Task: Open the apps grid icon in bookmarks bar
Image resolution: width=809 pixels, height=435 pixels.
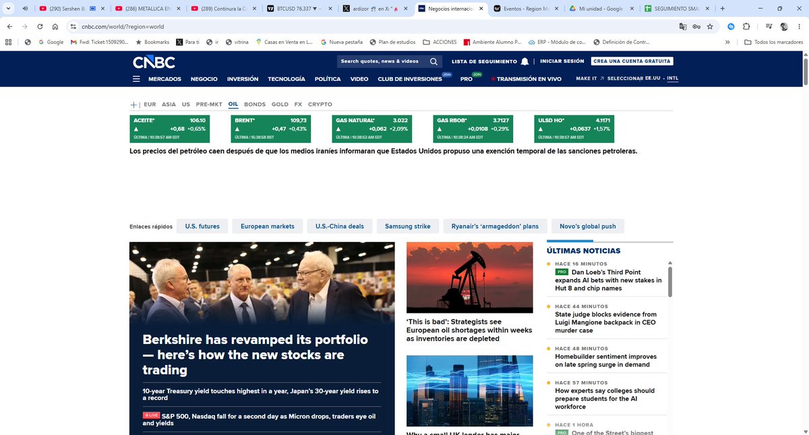Action: coord(8,42)
